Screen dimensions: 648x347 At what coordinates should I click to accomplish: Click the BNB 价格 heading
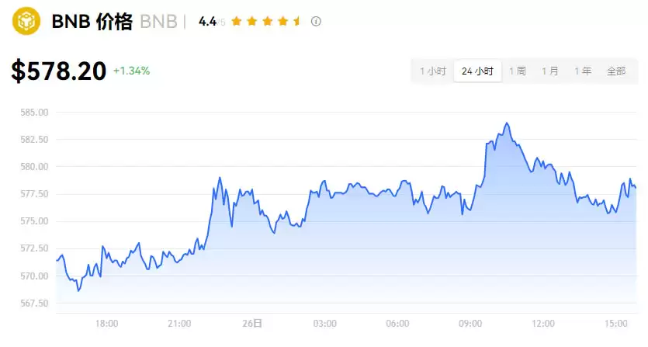coord(92,22)
